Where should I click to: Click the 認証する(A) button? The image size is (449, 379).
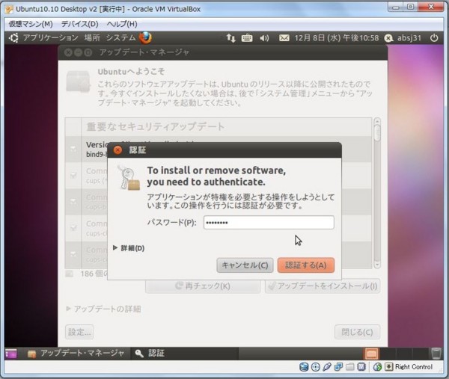pyautogui.click(x=306, y=265)
